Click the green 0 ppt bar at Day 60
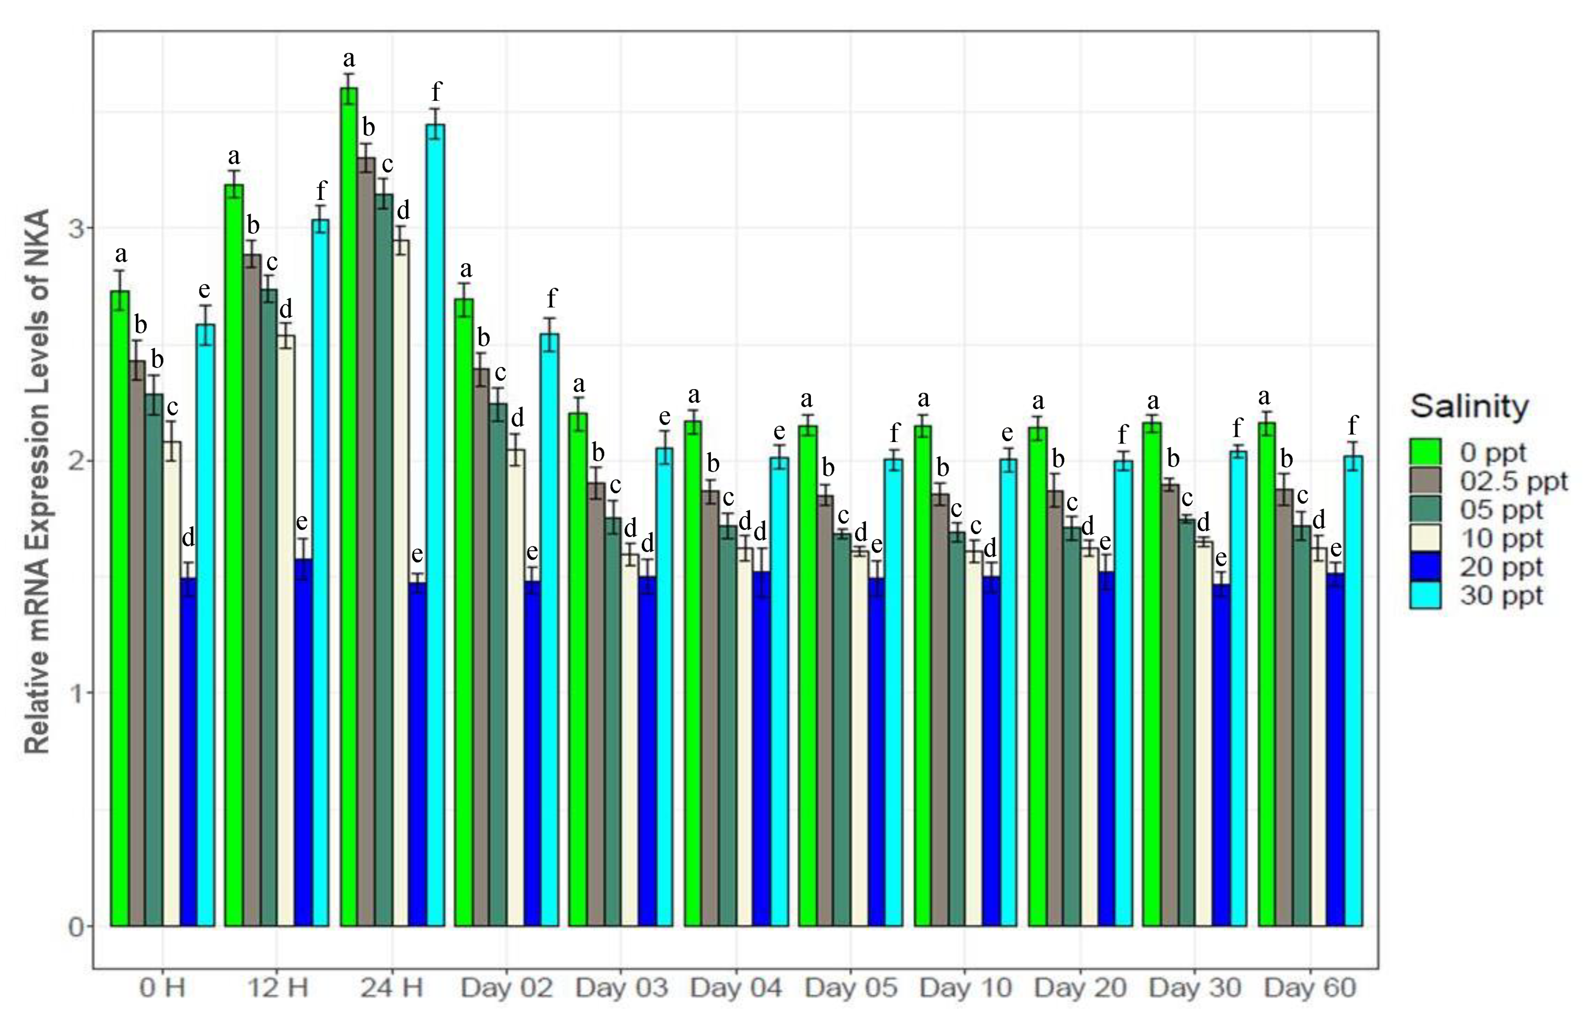 coord(1266,675)
